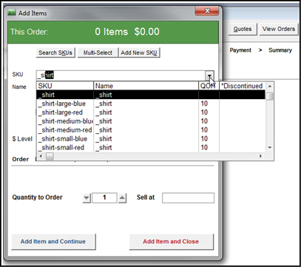Click the Add Items window title icon

(12, 13)
